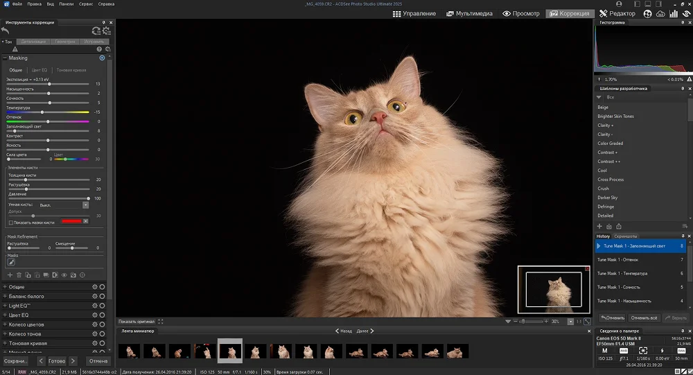This screenshot has width=693, height=375.
Task: Open the zoom percentage dropdown
Action: pyautogui.click(x=570, y=322)
